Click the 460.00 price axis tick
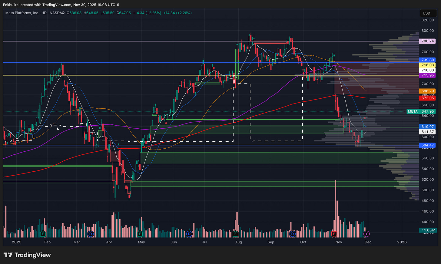 click(428, 212)
